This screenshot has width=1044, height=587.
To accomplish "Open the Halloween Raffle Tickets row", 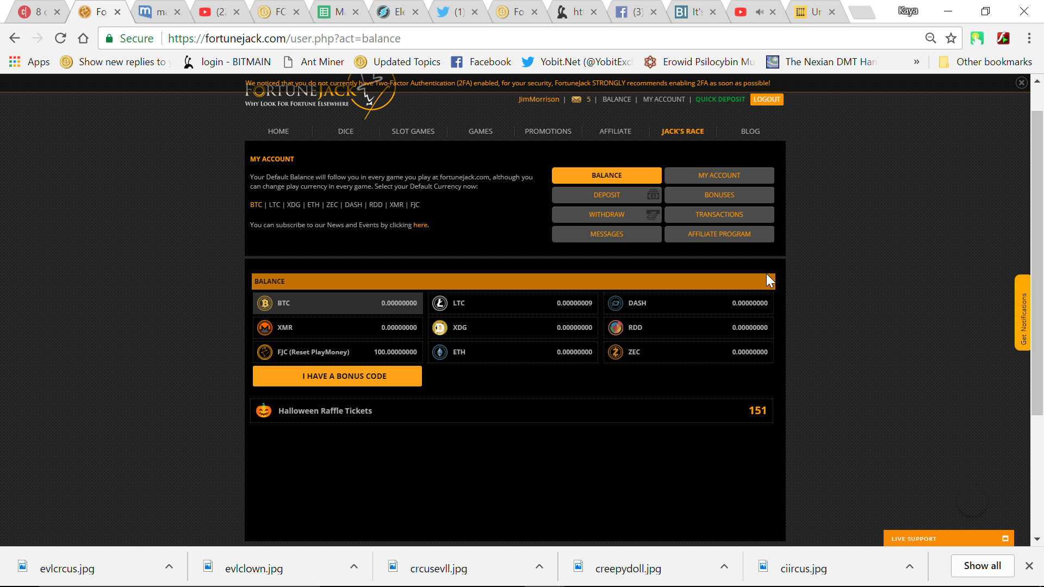I will tap(512, 411).
